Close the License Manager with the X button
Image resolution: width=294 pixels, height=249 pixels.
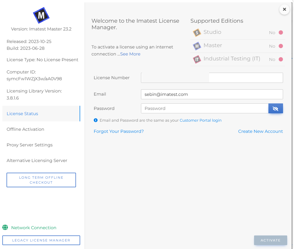click(x=284, y=9)
